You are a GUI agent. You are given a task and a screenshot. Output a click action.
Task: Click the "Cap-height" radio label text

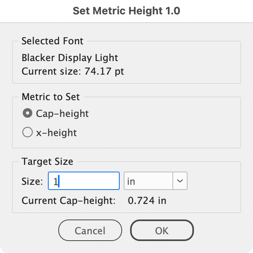pyautogui.click(x=62, y=113)
